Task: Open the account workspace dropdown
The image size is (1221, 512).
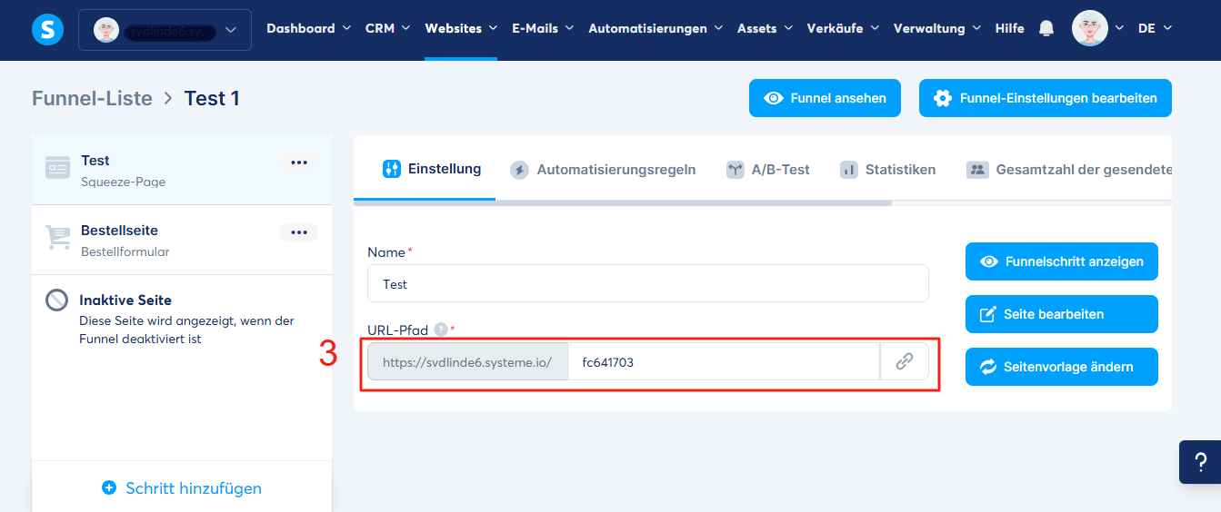Action: (x=165, y=30)
